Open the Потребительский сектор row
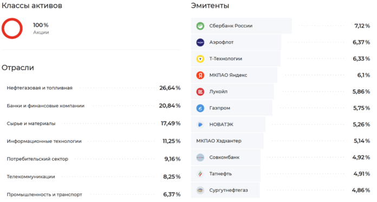This screenshot has height=202, width=377. [x=94, y=159]
